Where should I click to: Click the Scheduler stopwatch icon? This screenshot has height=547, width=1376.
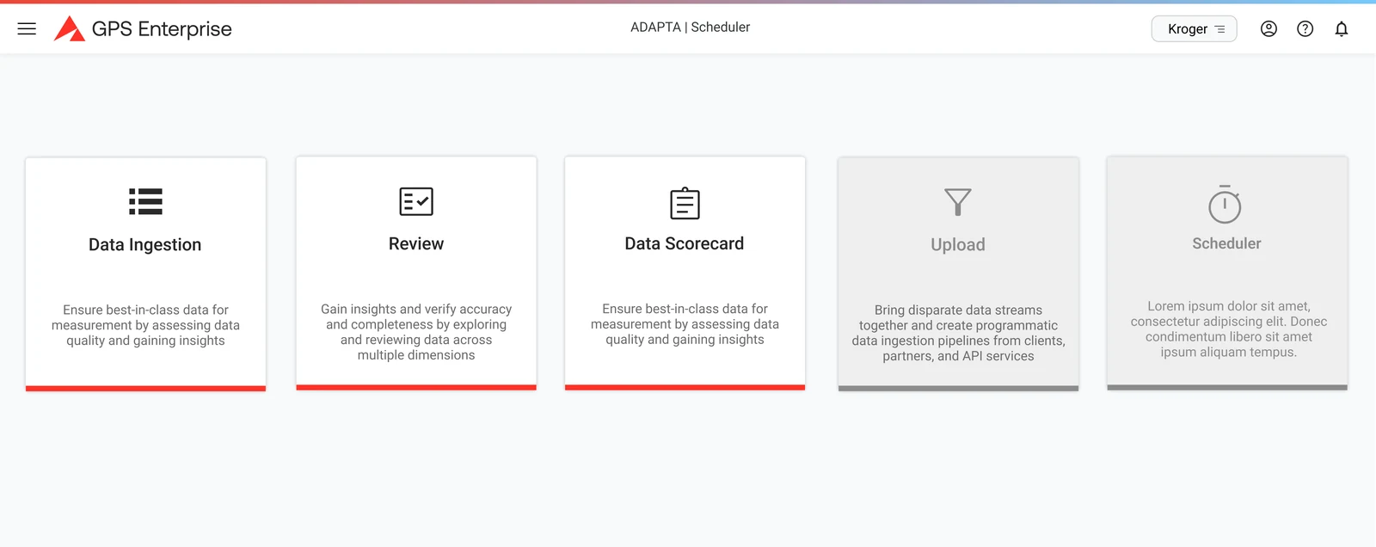tap(1225, 204)
